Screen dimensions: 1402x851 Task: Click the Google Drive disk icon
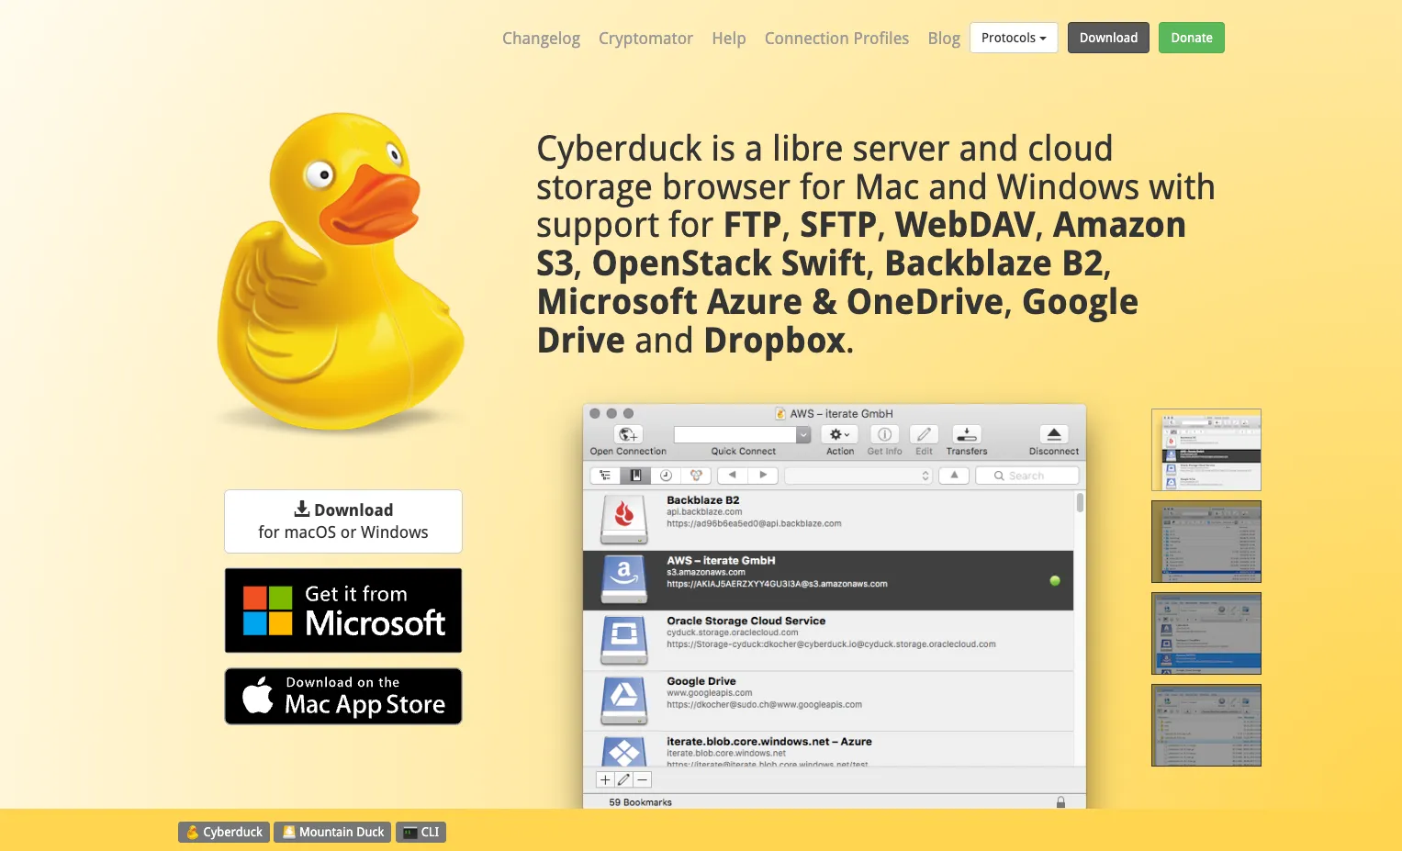[x=624, y=700]
